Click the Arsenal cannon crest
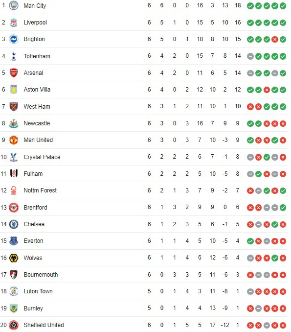291x332 pixels. coord(14,73)
